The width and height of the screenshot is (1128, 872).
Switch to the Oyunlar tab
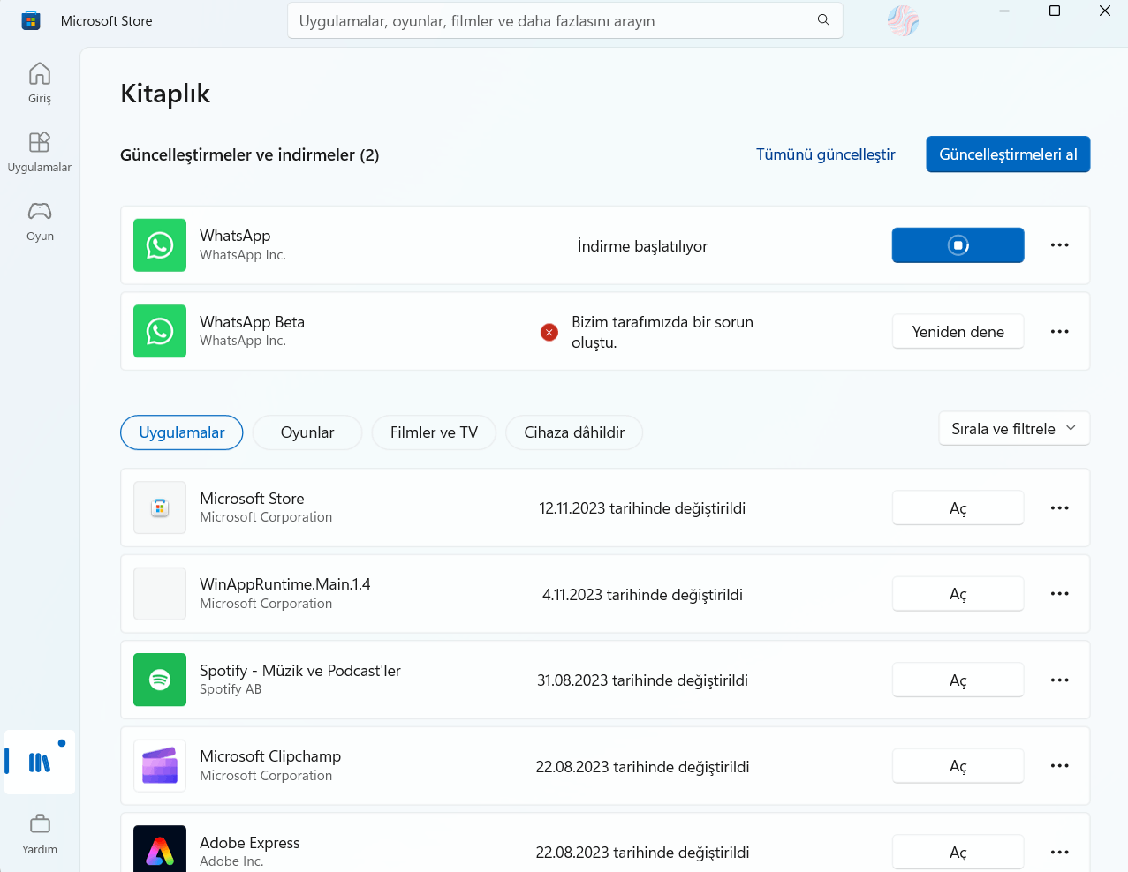point(307,432)
